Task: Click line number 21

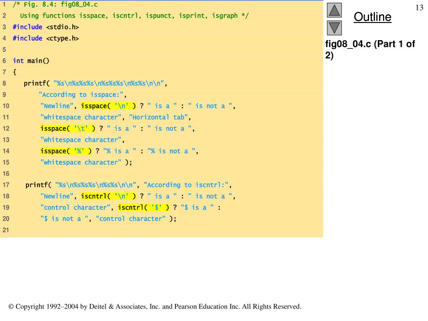Action: coord(6,230)
